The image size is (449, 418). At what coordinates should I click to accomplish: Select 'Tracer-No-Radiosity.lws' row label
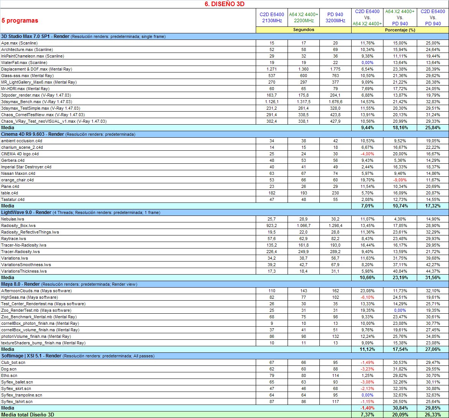(24, 245)
